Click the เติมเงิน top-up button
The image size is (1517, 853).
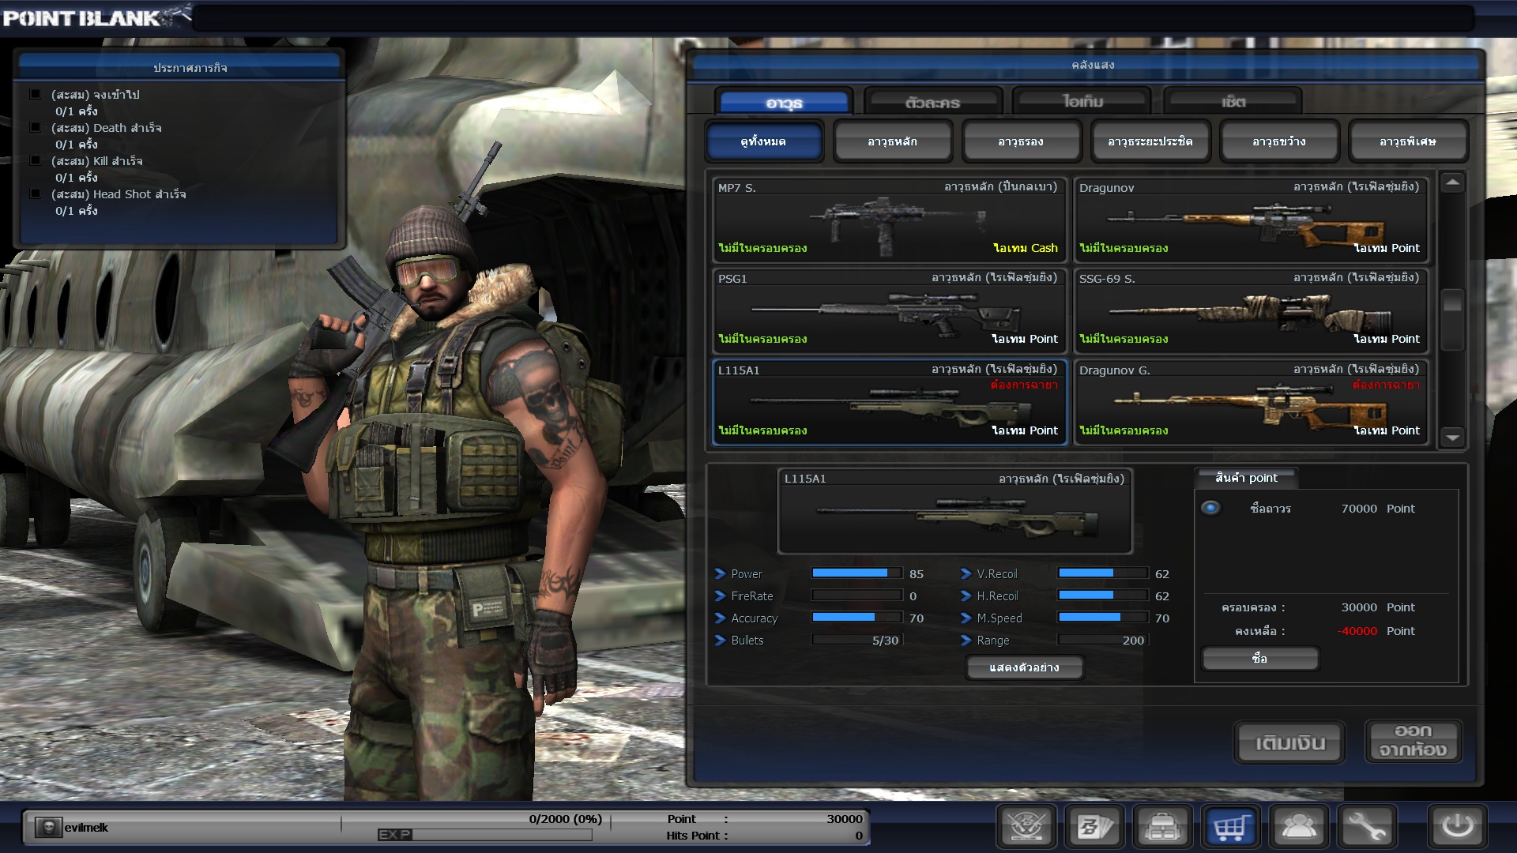click(1289, 742)
